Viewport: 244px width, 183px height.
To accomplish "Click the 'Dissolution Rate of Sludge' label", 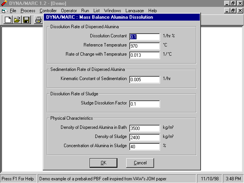I will coord(74,94).
